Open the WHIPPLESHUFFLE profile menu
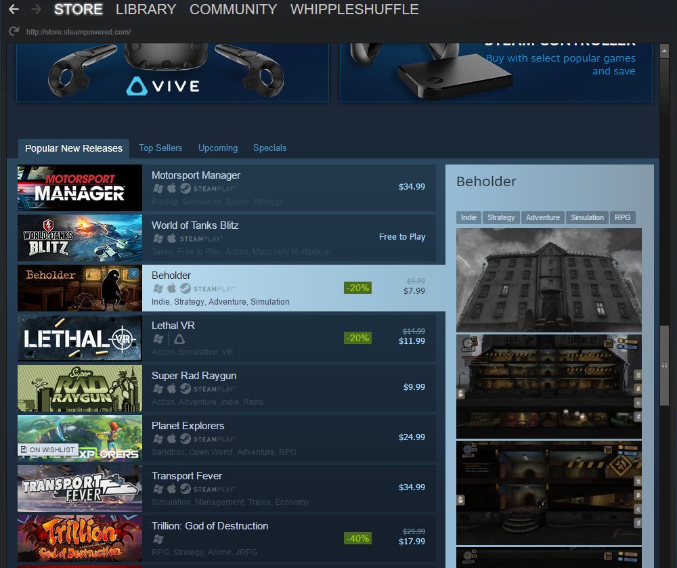677x568 pixels. [x=355, y=9]
